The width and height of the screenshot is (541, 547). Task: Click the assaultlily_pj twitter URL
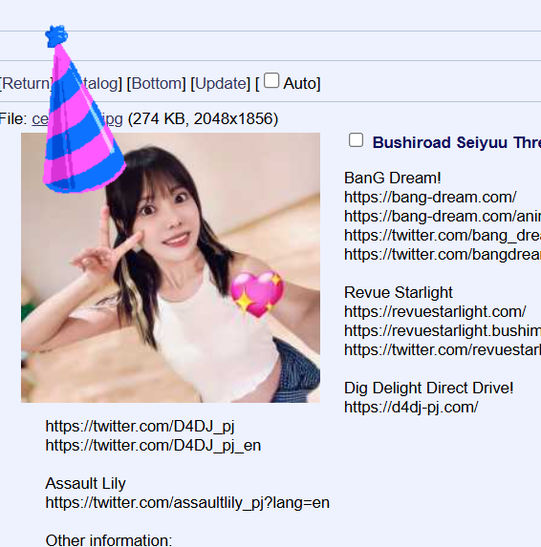[187, 503]
